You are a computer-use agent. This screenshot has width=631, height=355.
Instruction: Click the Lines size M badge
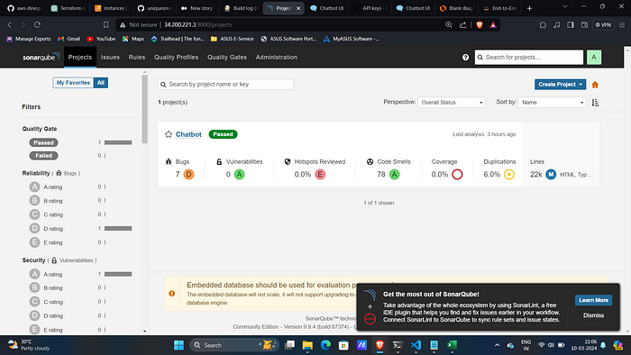point(551,174)
